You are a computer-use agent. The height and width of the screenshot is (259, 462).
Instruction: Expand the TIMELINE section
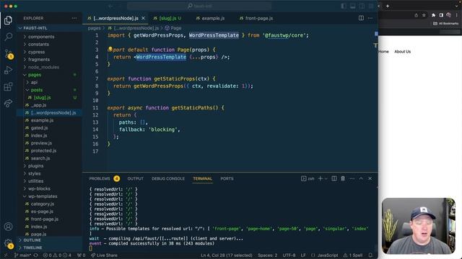[49, 247]
